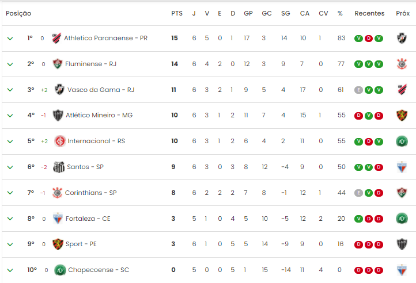Click the SG column header

[x=285, y=13]
